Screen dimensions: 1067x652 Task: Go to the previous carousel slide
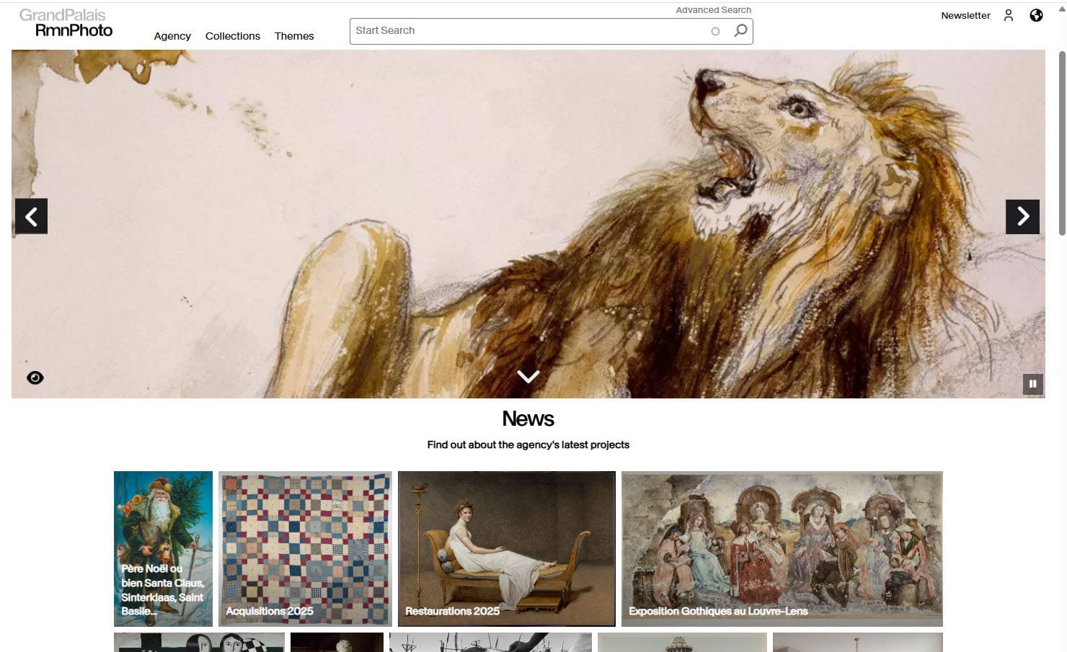[31, 216]
